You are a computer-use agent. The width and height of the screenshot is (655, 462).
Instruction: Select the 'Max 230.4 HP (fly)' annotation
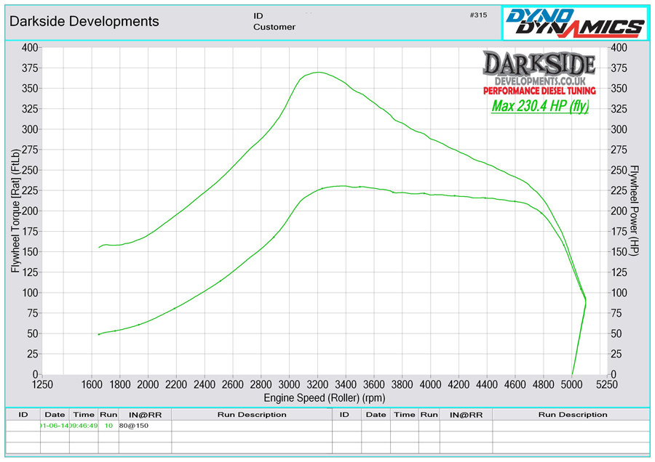click(x=540, y=106)
